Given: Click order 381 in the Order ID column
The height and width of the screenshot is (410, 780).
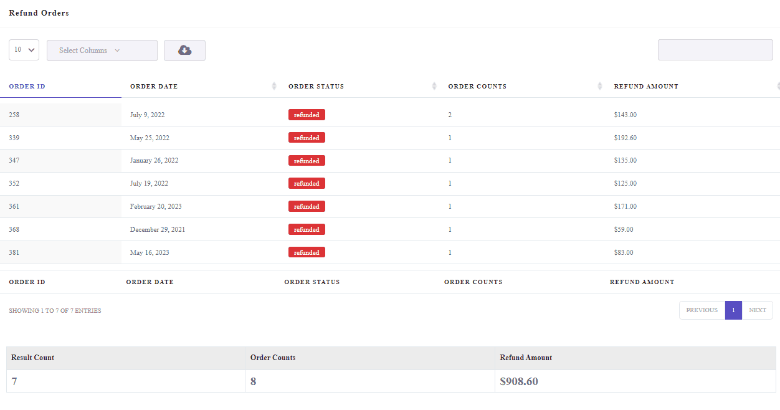Looking at the screenshot, I should 14,252.
